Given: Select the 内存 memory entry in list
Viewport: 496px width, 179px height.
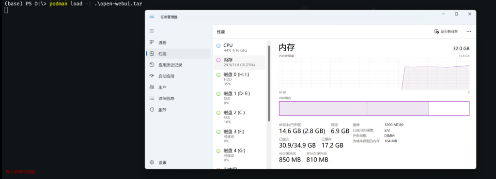Looking at the screenshot, I should [240, 62].
